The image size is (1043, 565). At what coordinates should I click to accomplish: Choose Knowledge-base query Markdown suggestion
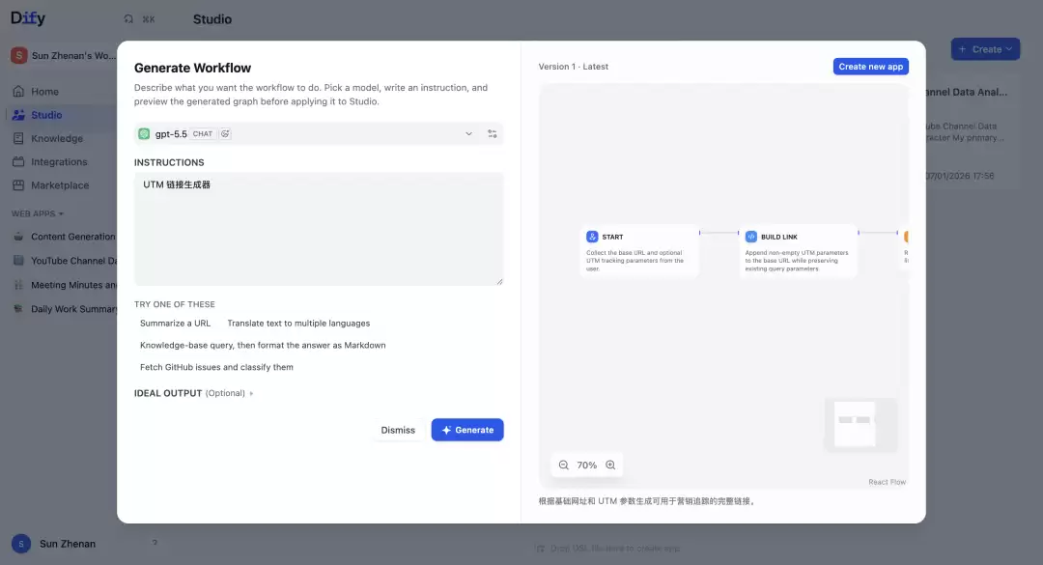263,346
